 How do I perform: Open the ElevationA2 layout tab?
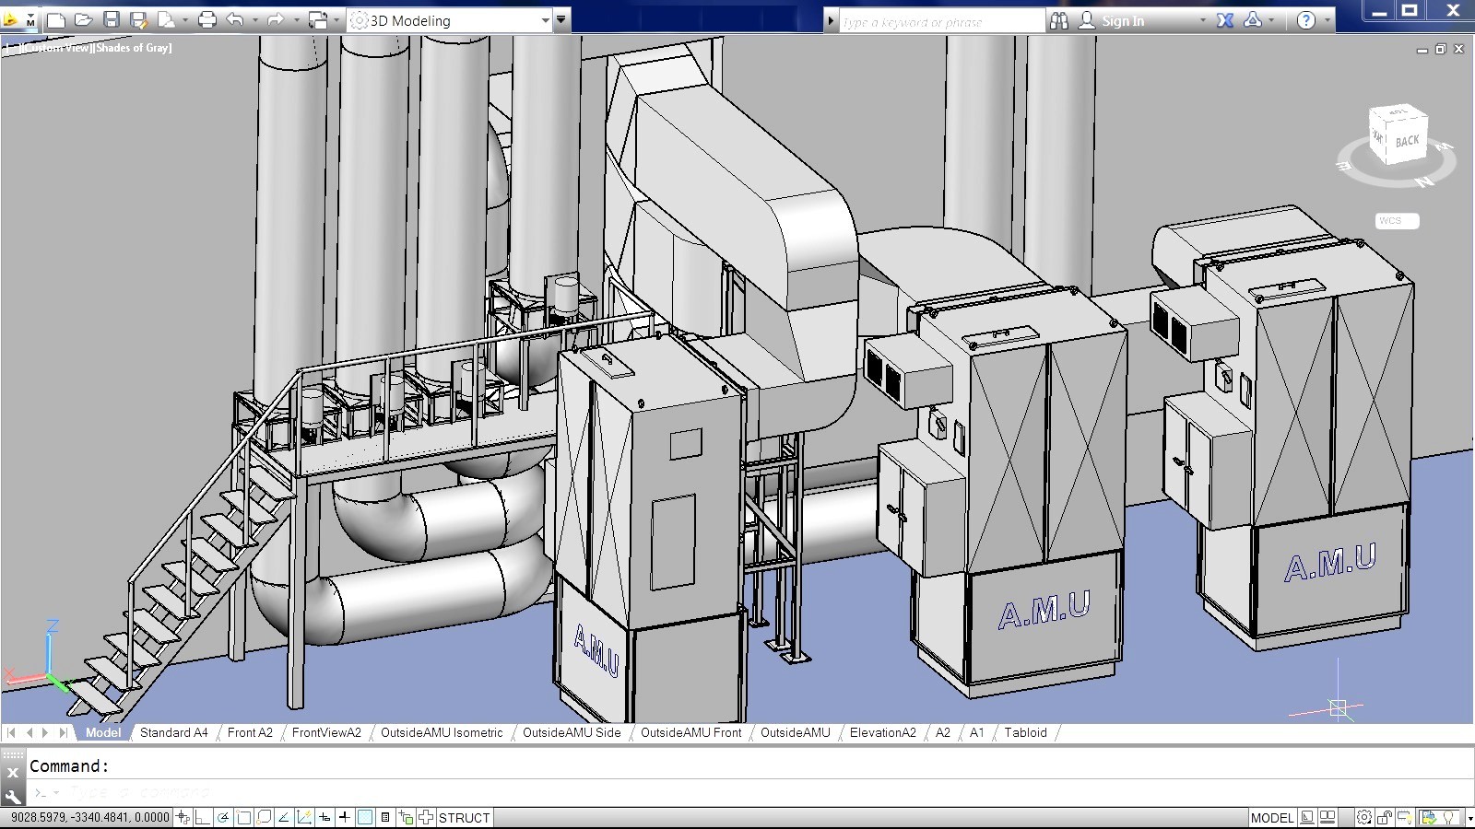pyautogui.click(x=882, y=733)
